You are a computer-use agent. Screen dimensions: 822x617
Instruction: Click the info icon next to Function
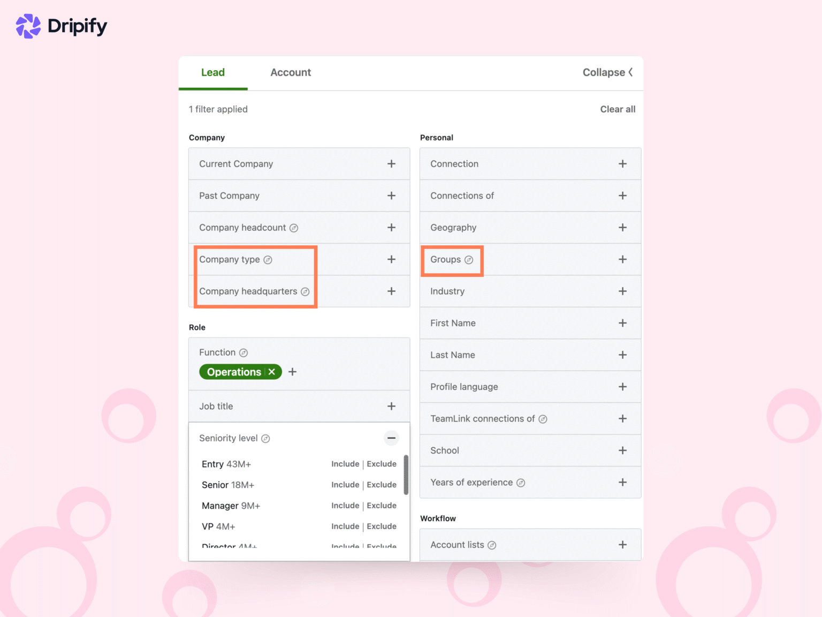coord(244,352)
